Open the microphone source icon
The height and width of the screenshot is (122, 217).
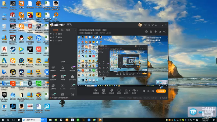(x=126, y=91)
